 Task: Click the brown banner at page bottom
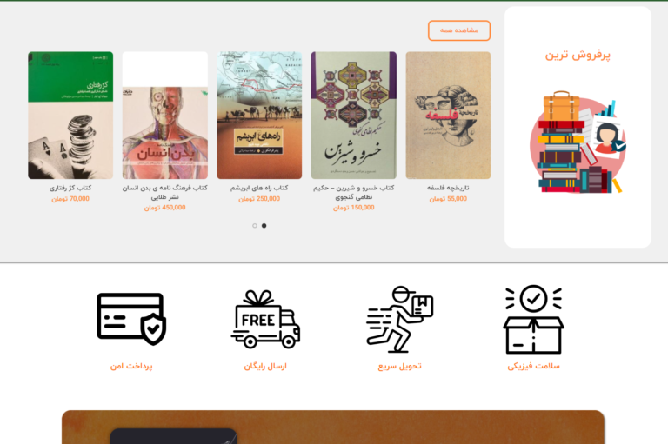click(x=333, y=427)
